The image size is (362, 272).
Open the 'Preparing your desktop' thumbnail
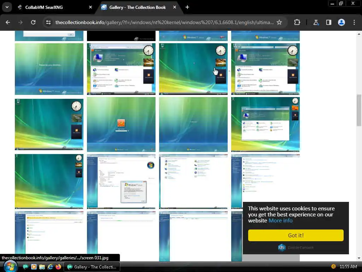49,69
